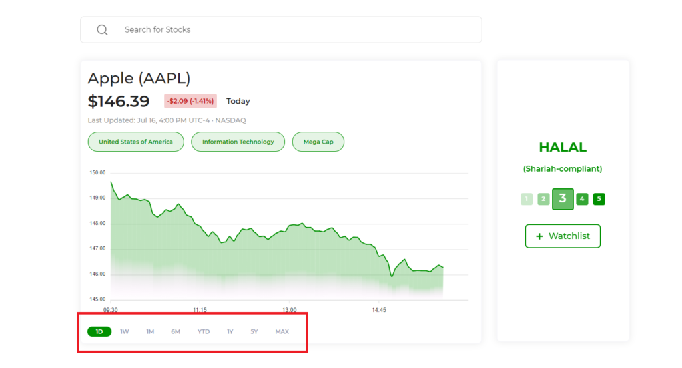Click compliance rating box 1
Viewport: 682px width, 368px height.
pos(527,199)
